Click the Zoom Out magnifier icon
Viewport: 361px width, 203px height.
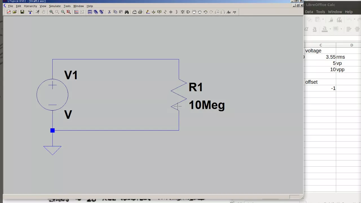point(63,12)
